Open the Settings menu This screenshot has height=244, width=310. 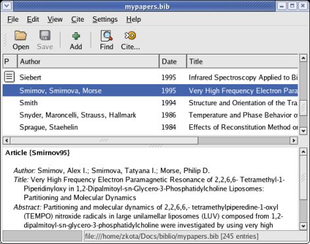click(105, 20)
